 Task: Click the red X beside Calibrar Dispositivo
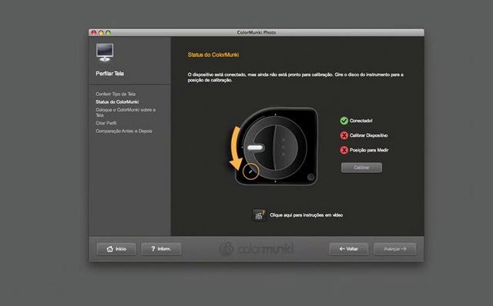(x=344, y=135)
